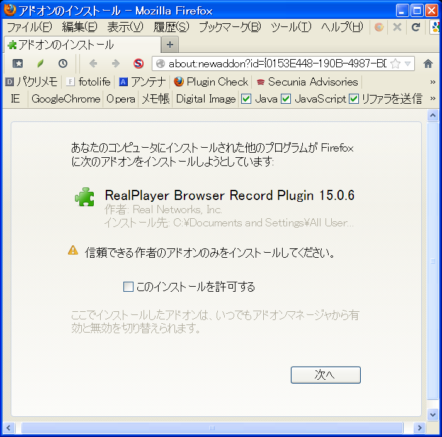
Task: Open the Plugin Check bookmark
Action: 211,82
